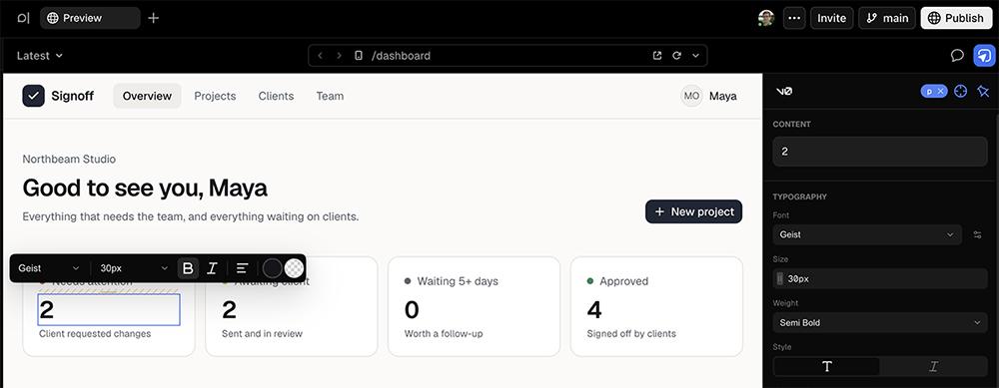
Task: Click the 'Approved' label
Action: click(623, 281)
